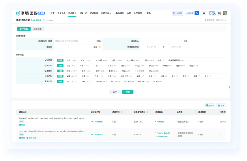Sort by 结果发布时间 column arrows
This screenshot has height=161, width=247.
pos(147,112)
